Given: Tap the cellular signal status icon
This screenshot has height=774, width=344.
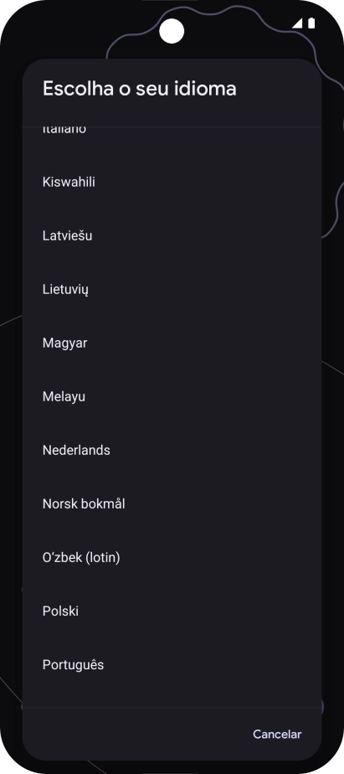Looking at the screenshot, I should tap(297, 23).
